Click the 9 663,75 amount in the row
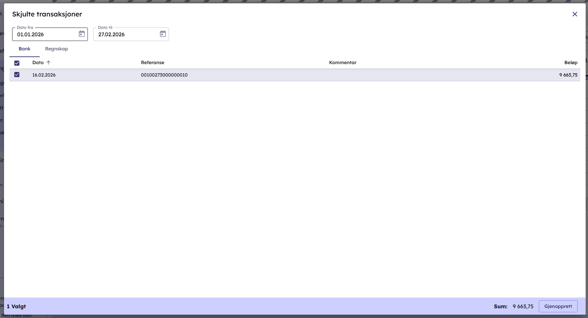 [x=568, y=75]
